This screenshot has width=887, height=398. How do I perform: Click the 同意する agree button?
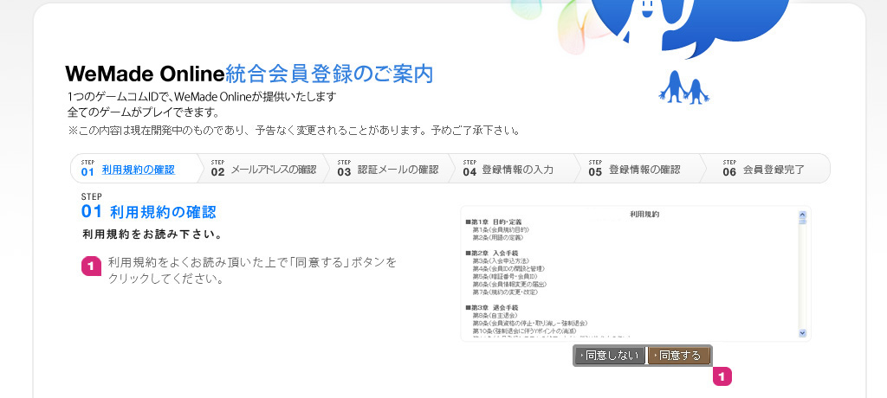[x=678, y=356]
